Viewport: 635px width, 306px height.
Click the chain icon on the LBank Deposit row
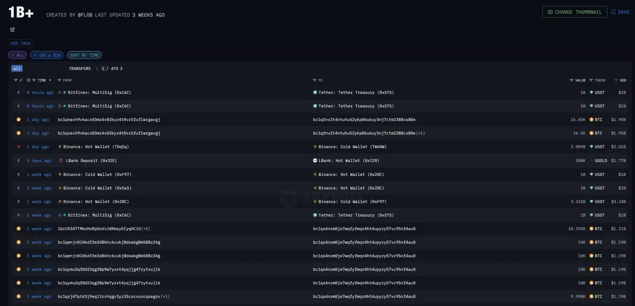tap(19, 160)
